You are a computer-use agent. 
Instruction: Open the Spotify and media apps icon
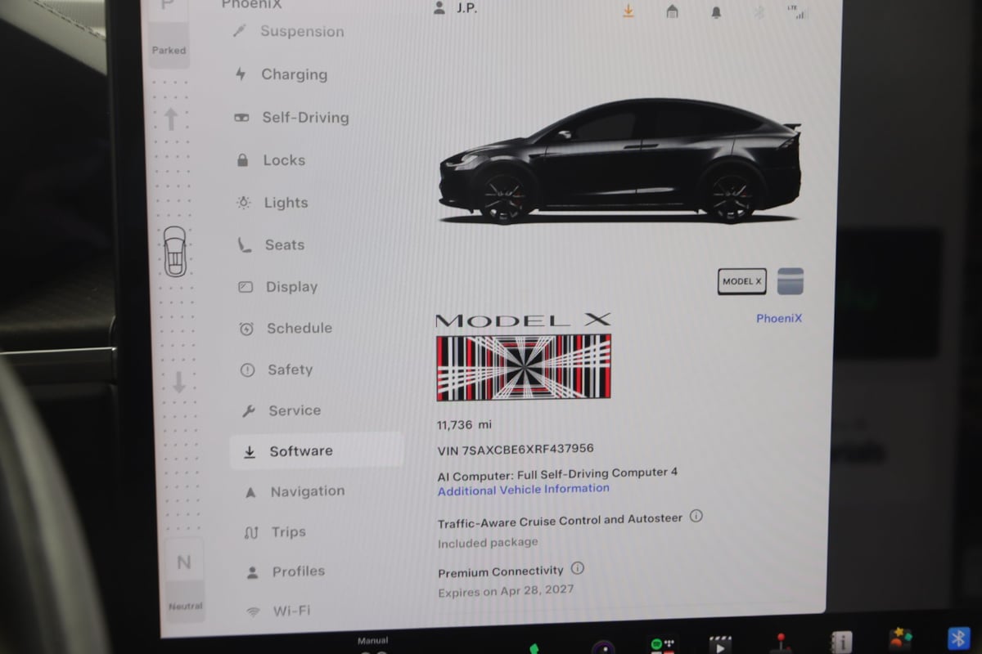(661, 645)
